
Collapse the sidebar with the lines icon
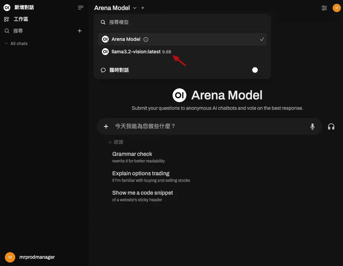(80, 8)
